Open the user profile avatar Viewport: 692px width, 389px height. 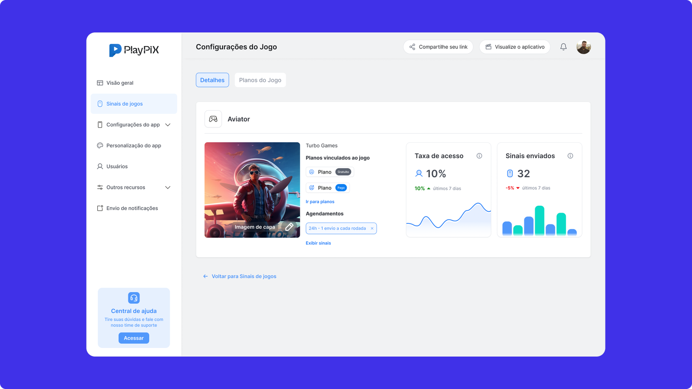coord(583,47)
